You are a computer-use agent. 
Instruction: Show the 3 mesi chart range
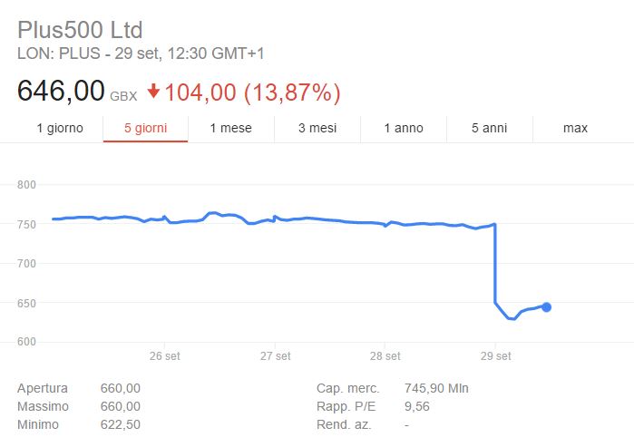coord(317,128)
